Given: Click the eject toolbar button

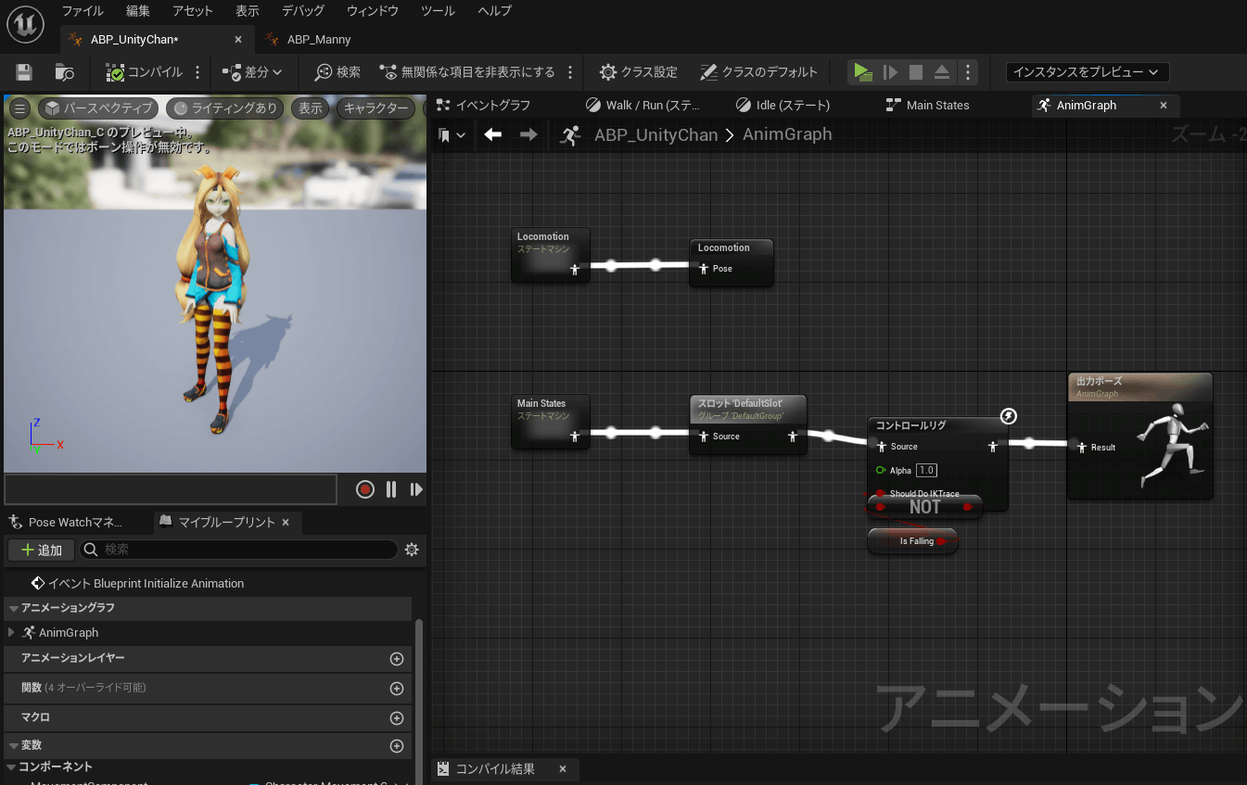Looking at the screenshot, I should [942, 72].
